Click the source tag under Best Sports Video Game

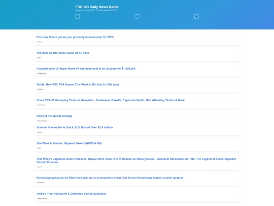(39, 57)
